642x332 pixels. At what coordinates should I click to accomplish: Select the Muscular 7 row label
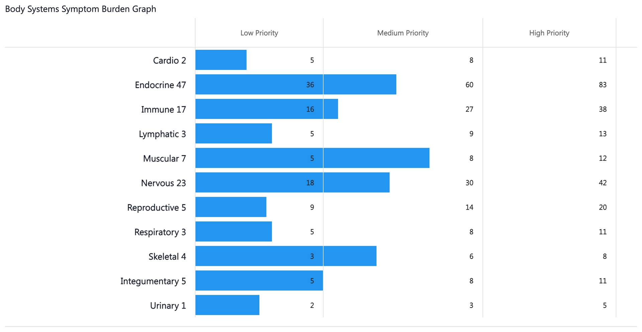[164, 158]
